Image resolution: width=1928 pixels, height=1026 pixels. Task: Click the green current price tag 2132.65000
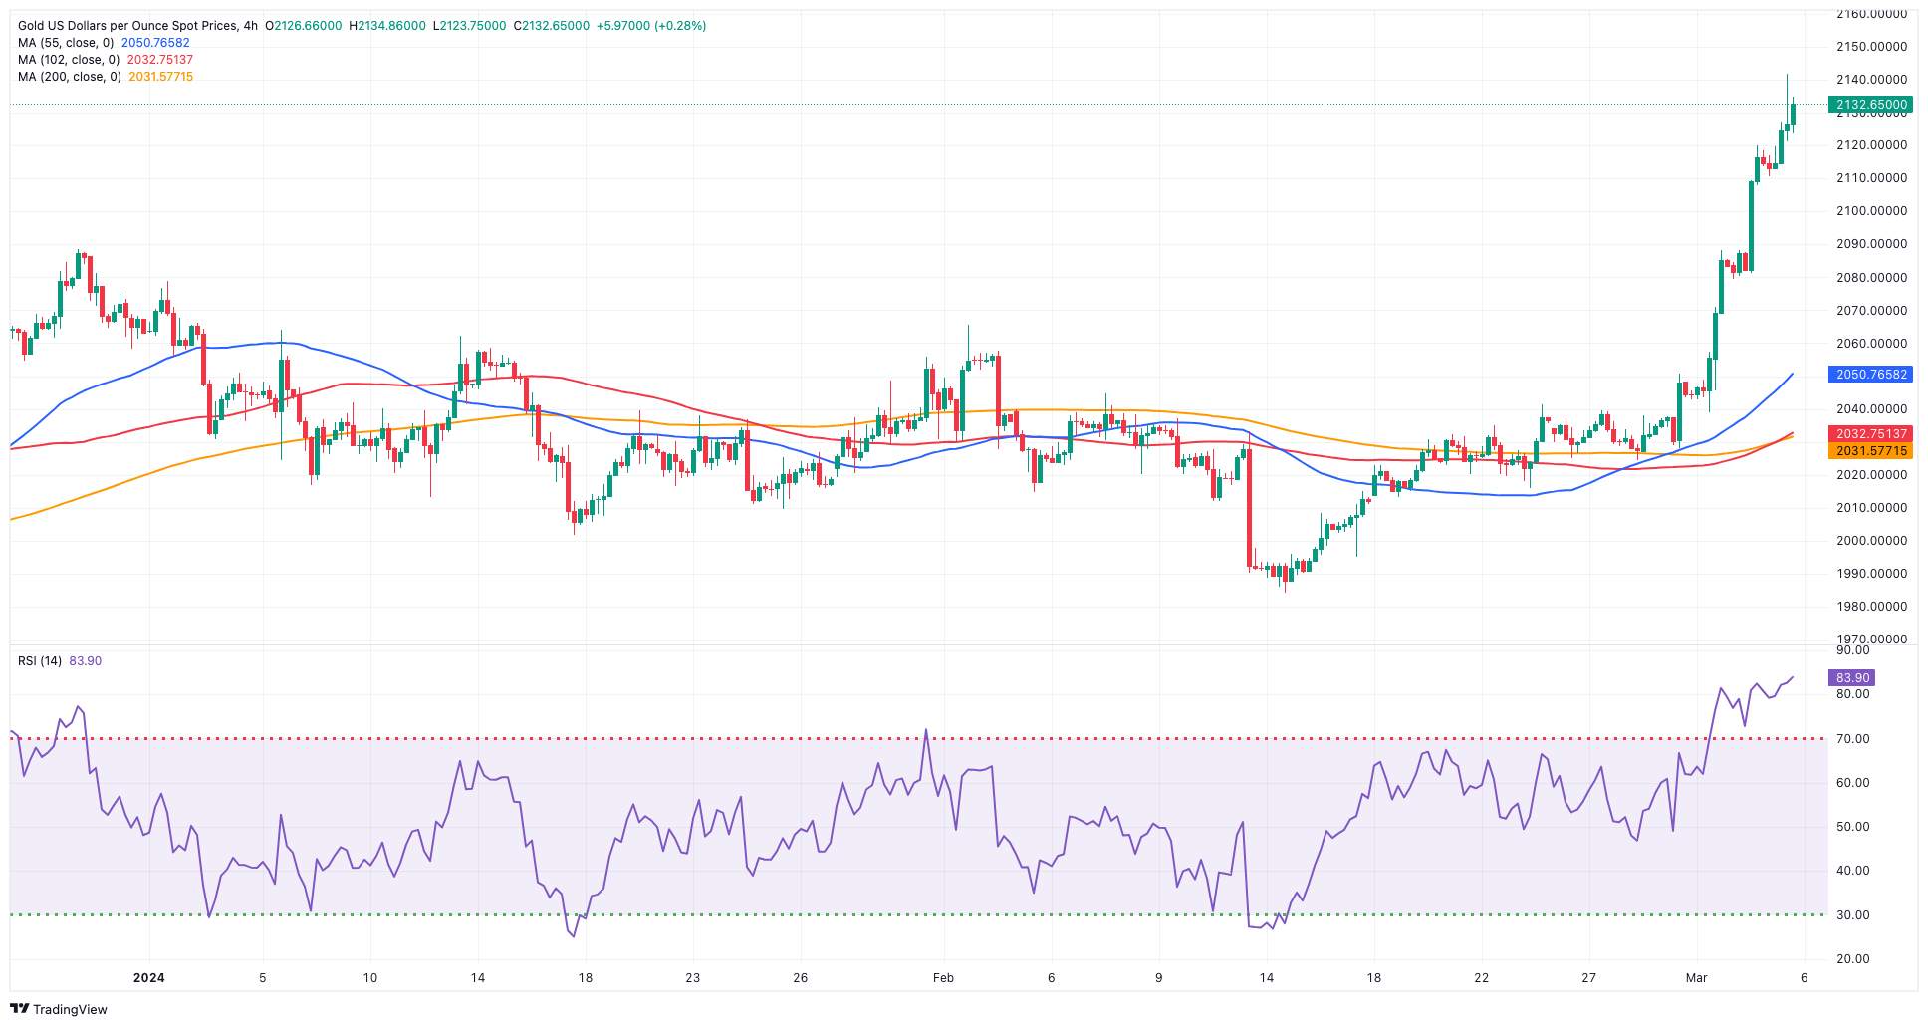(x=1870, y=105)
